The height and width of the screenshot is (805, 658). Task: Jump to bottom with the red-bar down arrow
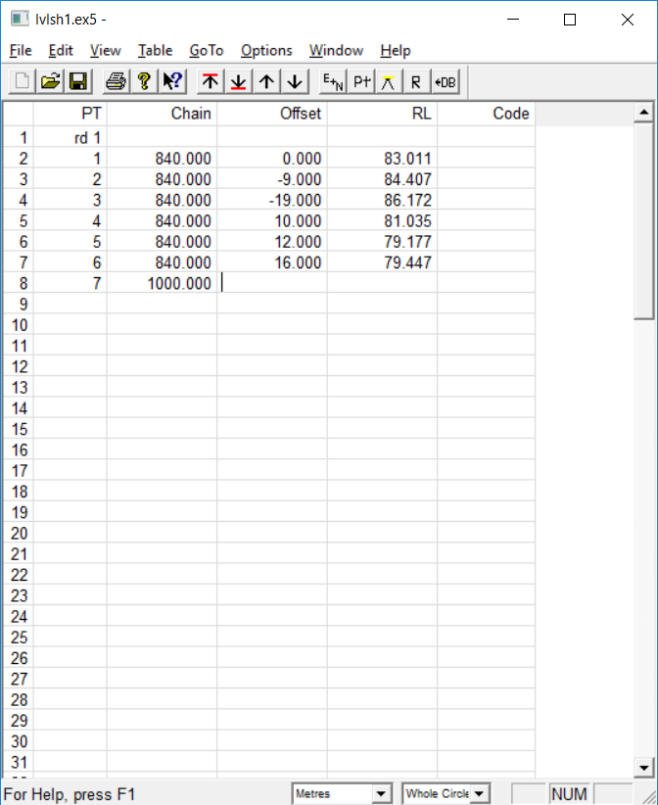pos(238,81)
